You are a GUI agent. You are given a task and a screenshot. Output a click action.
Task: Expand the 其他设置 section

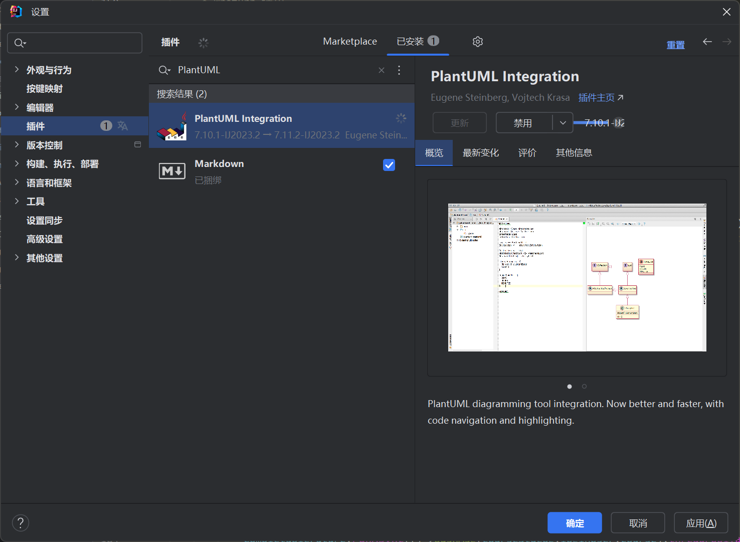[17, 258]
